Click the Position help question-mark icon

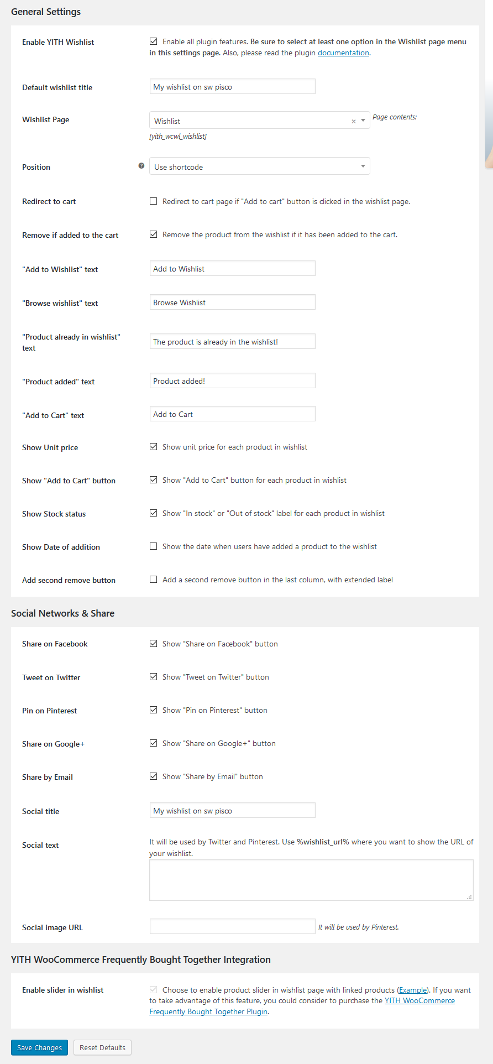tap(141, 166)
